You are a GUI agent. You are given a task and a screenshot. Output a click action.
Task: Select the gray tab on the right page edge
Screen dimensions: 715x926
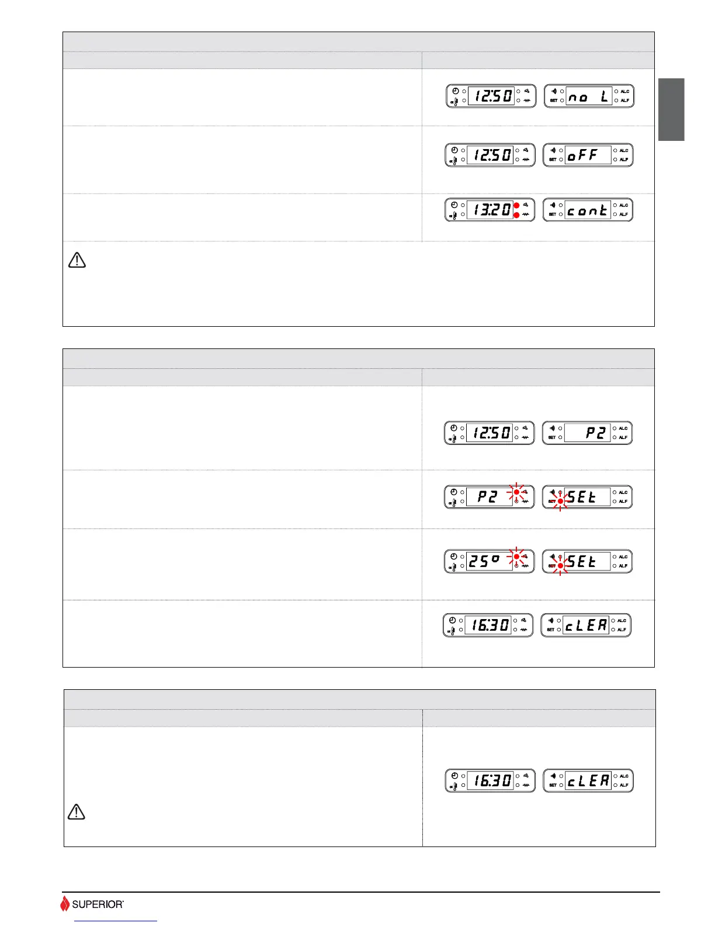pos(671,110)
